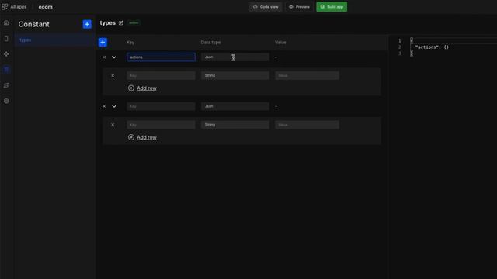Focus the value field in second group

(x=307, y=125)
